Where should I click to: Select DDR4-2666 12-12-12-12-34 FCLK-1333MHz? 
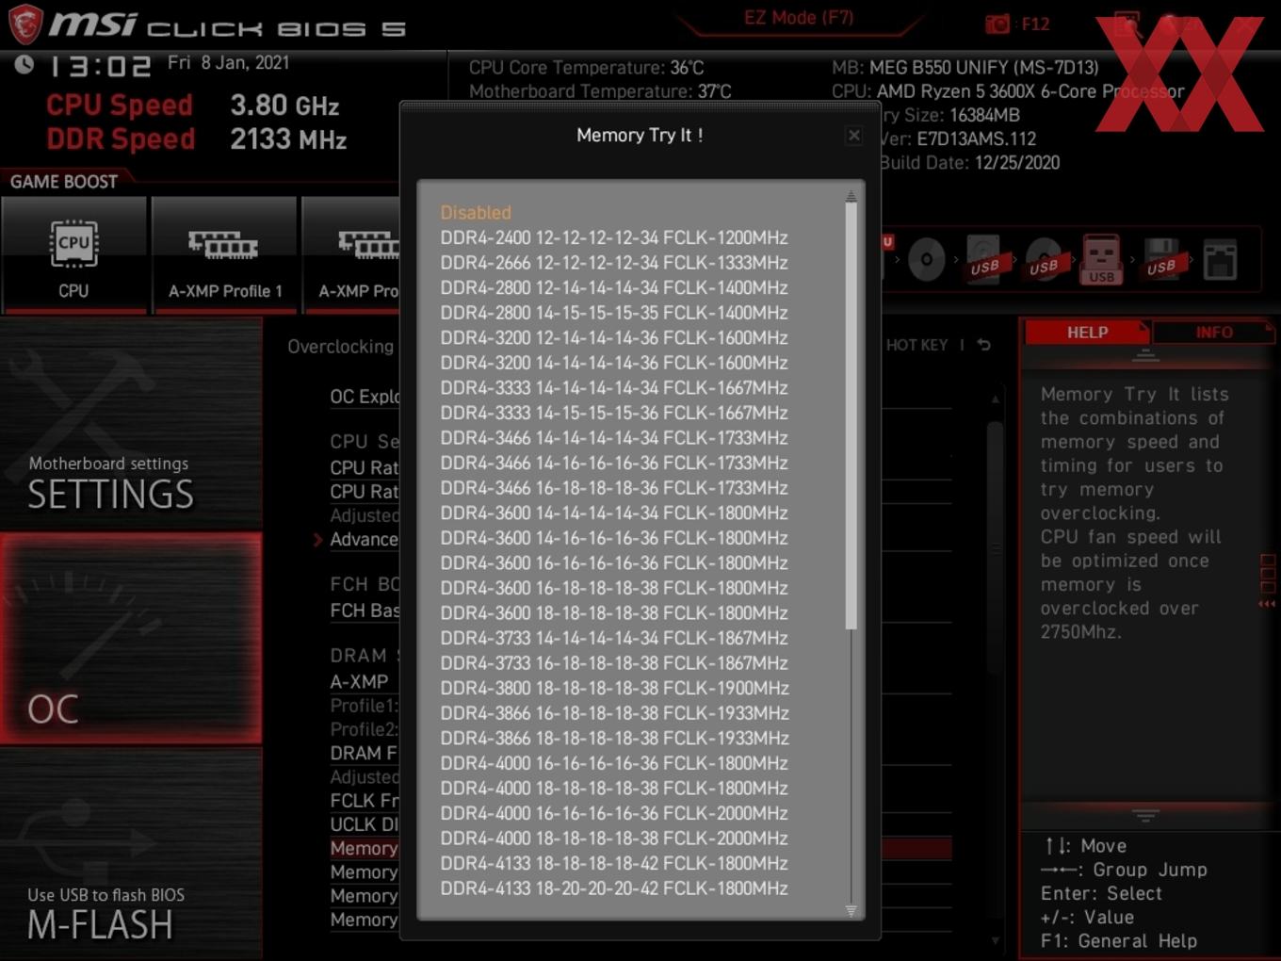click(x=614, y=263)
